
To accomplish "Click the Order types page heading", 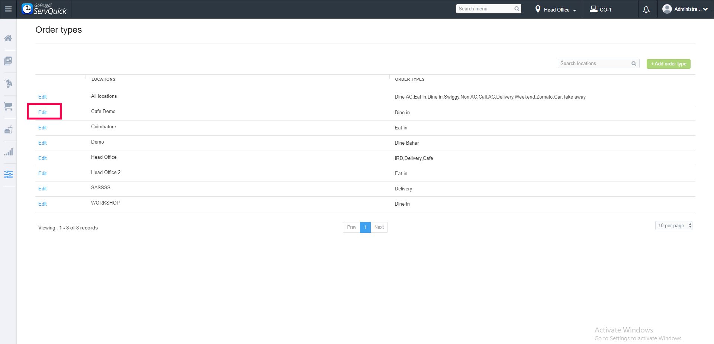I will coord(59,30).
